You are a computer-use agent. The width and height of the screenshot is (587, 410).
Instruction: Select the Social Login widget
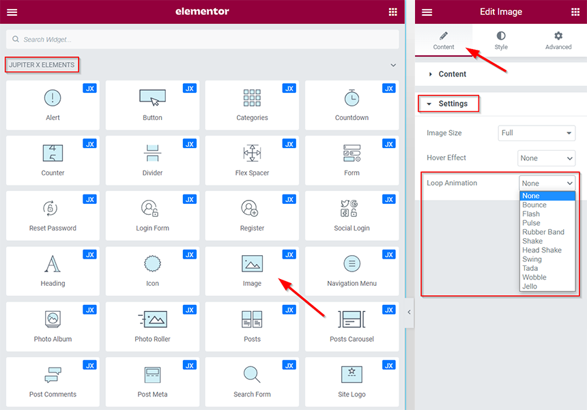click(352, 216)
